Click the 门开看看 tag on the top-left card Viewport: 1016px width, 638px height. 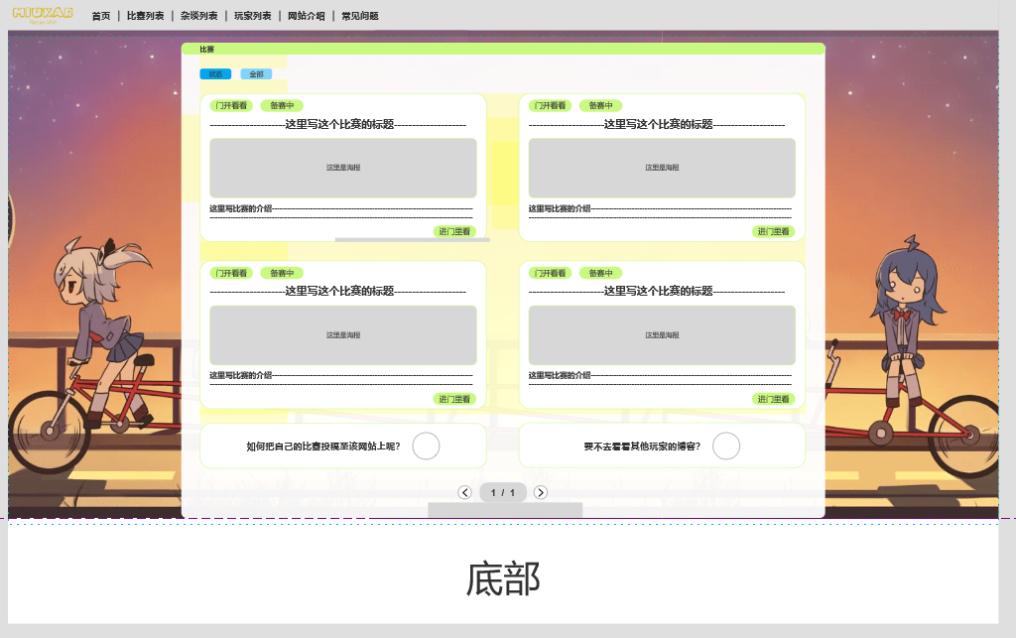(231, 105)
